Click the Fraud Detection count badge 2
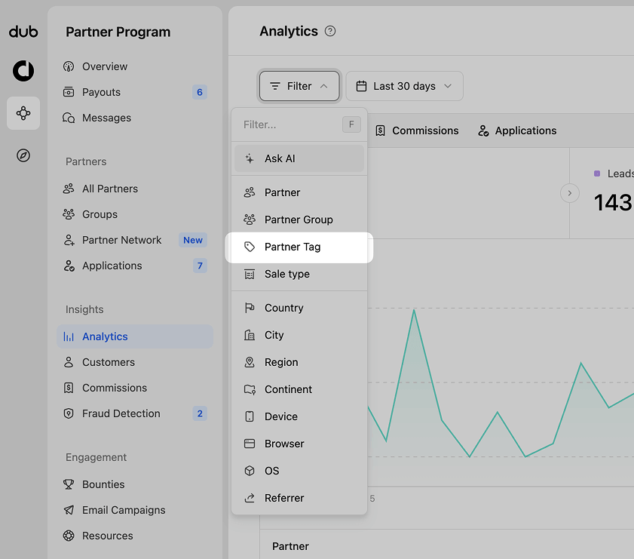Viewport: 634px width, 559px height. tap(200, 413)
